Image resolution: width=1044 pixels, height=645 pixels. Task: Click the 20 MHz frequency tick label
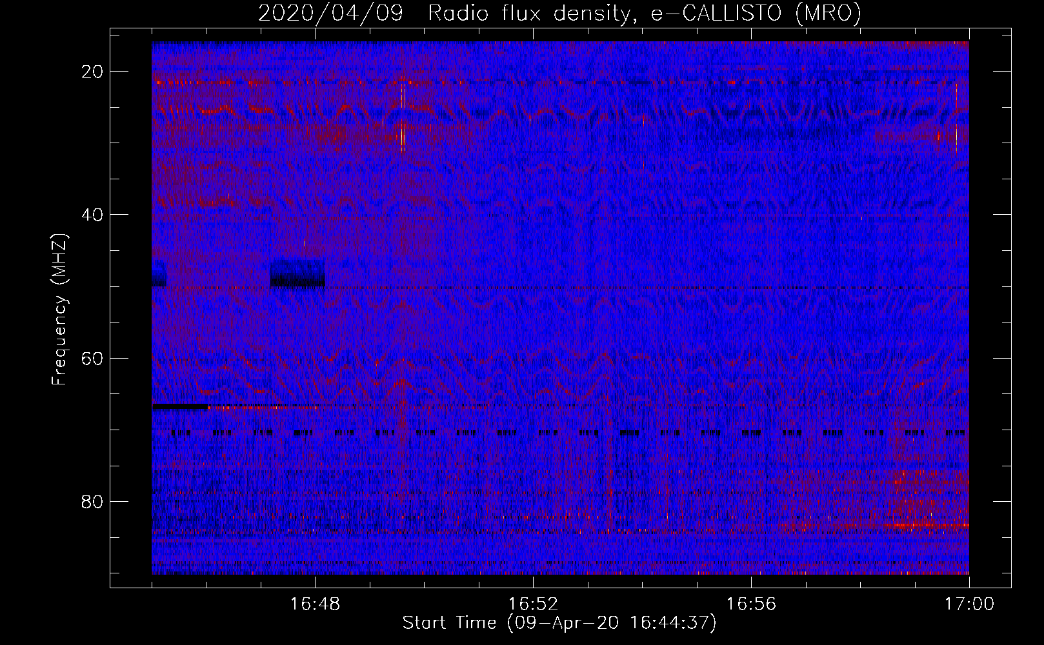pos(93,72)
